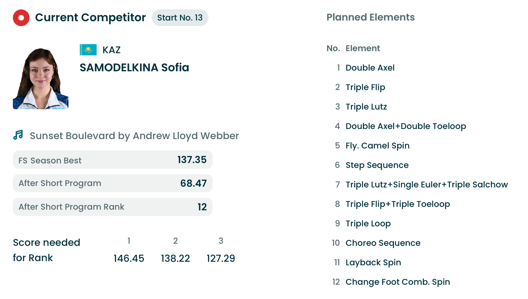Click the Kazakhstan flag icon
Screen dimensions: 528x299
[x=88, y=50]
